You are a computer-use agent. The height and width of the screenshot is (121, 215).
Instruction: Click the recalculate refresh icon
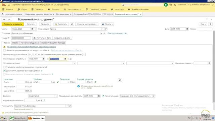pyautogui.click(x=120, y=80)
